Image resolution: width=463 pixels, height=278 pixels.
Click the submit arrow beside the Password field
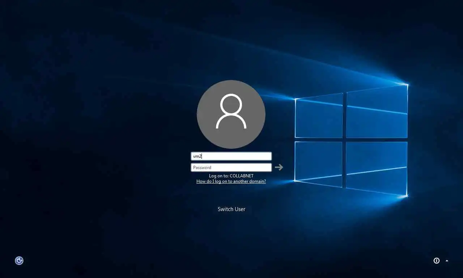point(279,167)
